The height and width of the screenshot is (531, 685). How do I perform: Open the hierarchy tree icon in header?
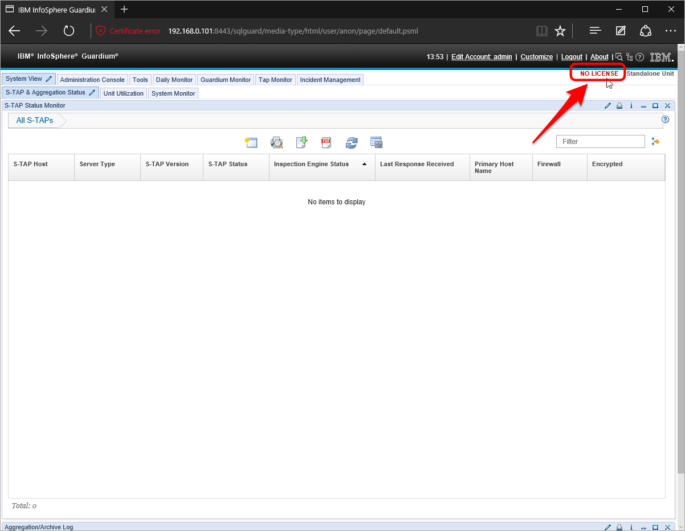click(630, 57)
